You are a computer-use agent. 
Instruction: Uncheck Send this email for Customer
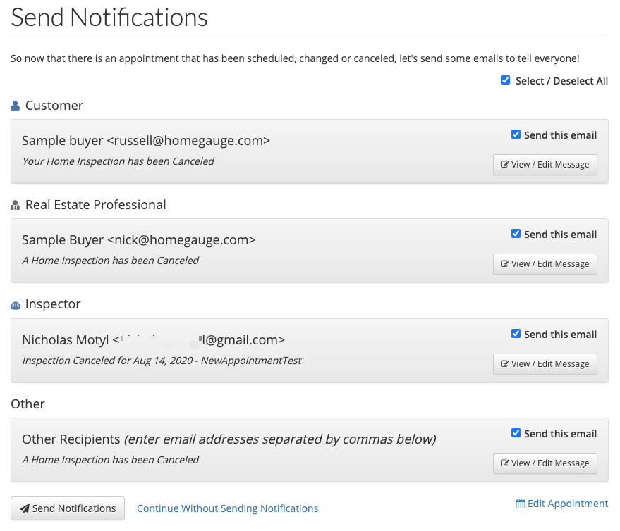click(x=516, y=135)
